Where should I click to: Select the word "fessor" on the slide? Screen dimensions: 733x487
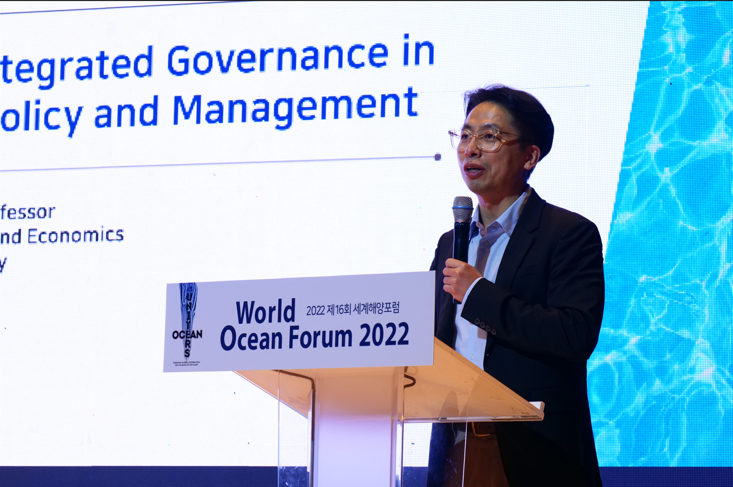coord(28,212)
